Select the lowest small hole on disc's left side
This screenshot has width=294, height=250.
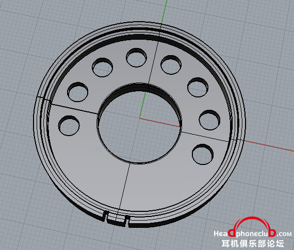[x=69, y=126]
